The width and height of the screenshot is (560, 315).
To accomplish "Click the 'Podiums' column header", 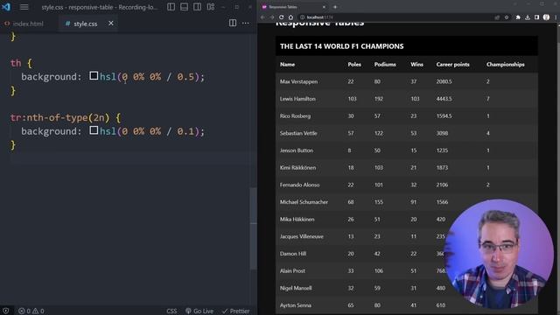I will click(x=385, y=64).
